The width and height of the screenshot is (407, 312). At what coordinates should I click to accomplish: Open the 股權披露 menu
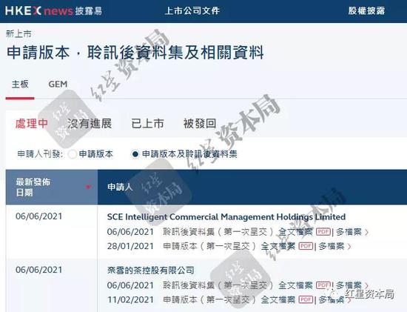coord(366,11)
